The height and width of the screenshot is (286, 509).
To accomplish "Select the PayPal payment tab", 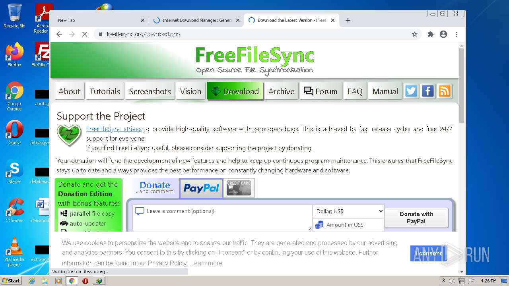I will pos(201,188).
